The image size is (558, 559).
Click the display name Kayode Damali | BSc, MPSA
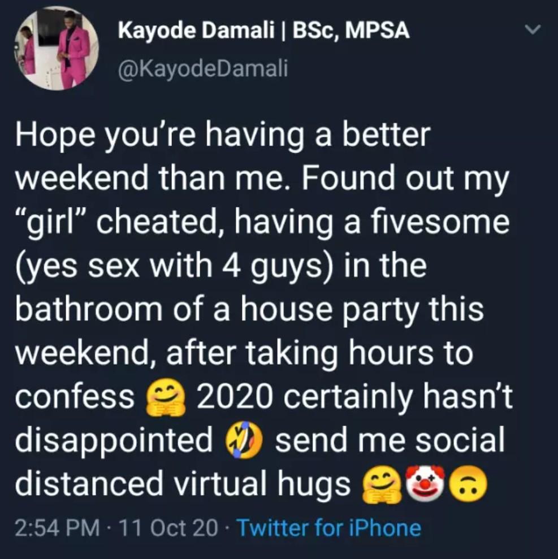tap(264, 31)
